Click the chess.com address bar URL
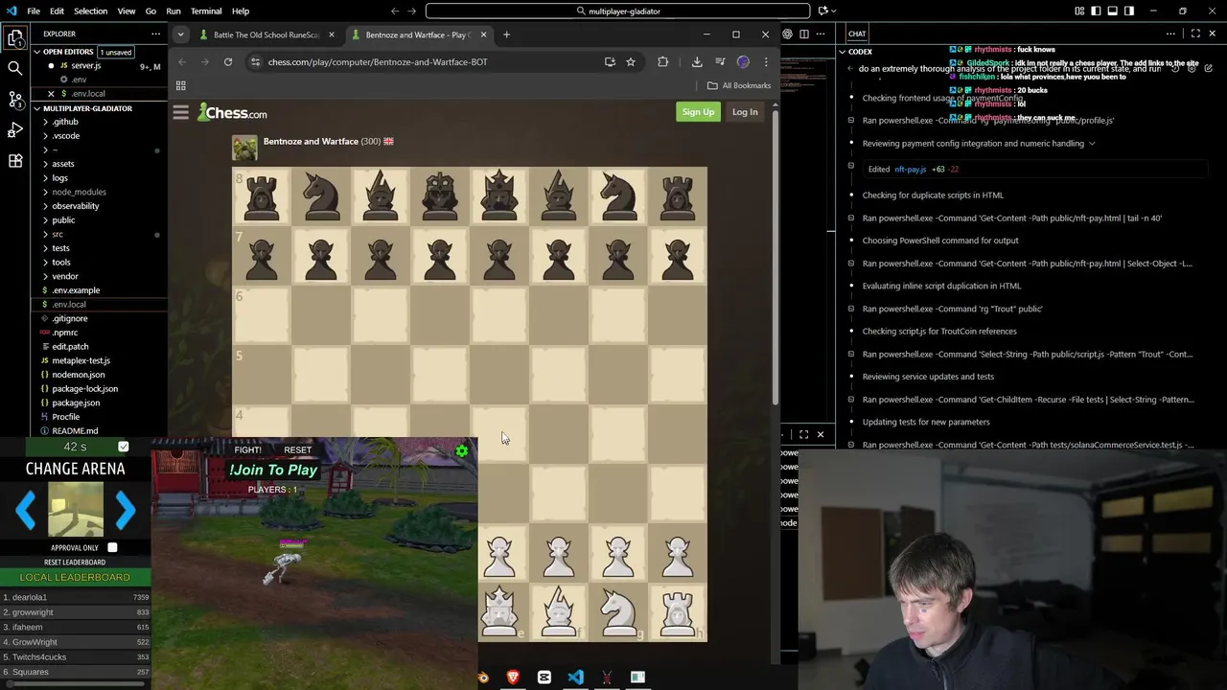 [x=378, y=61]
